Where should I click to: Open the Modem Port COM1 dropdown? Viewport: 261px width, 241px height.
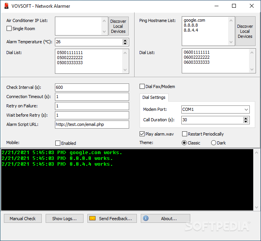pos(246,110)
